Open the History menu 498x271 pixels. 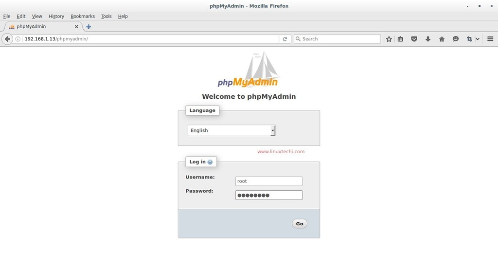(x=56, y=16)
